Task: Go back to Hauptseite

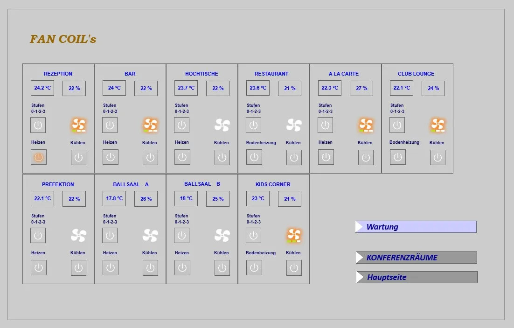Action: (416, 277)
